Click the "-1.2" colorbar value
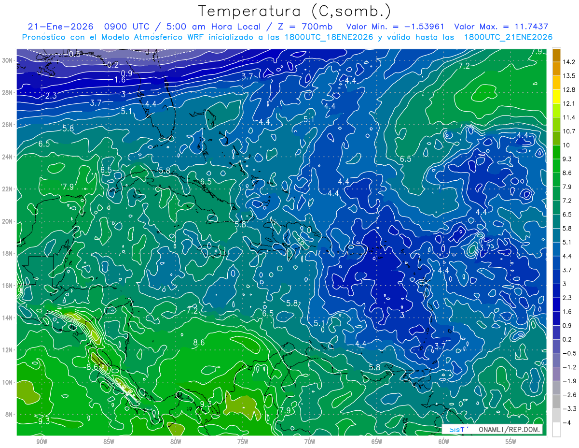This screenshot has width=579, height=448. [569, 367]
